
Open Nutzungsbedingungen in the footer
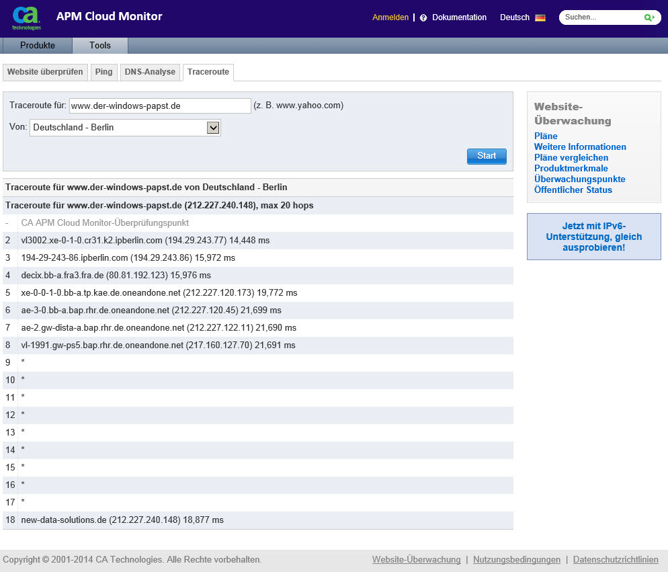516,560
